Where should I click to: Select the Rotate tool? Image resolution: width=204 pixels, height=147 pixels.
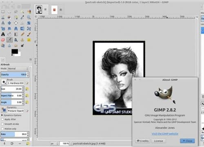pos(29,23)
